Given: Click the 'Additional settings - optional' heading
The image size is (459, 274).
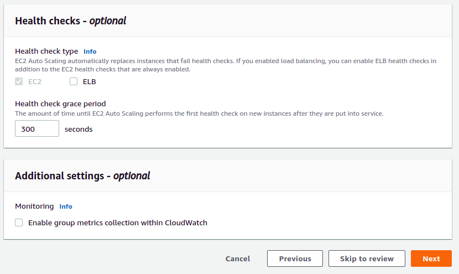Looking at the screenshot, I should pyautogui.click(x=82, y=176).
